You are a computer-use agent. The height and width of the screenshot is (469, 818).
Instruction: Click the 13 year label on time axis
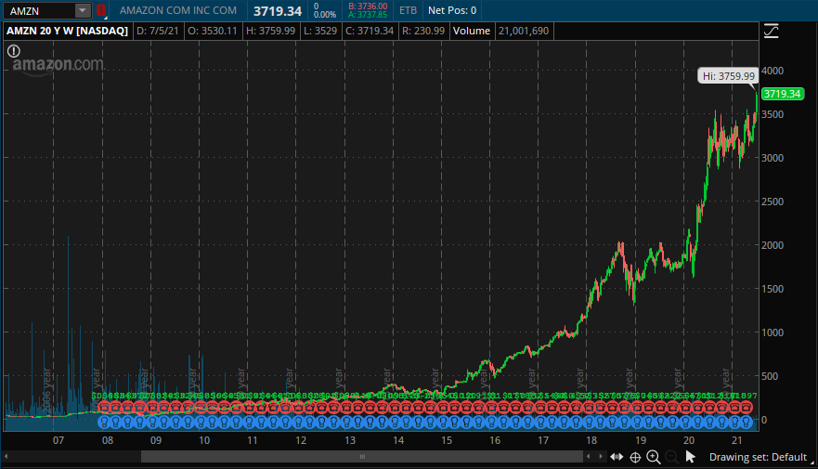(349, 440)
